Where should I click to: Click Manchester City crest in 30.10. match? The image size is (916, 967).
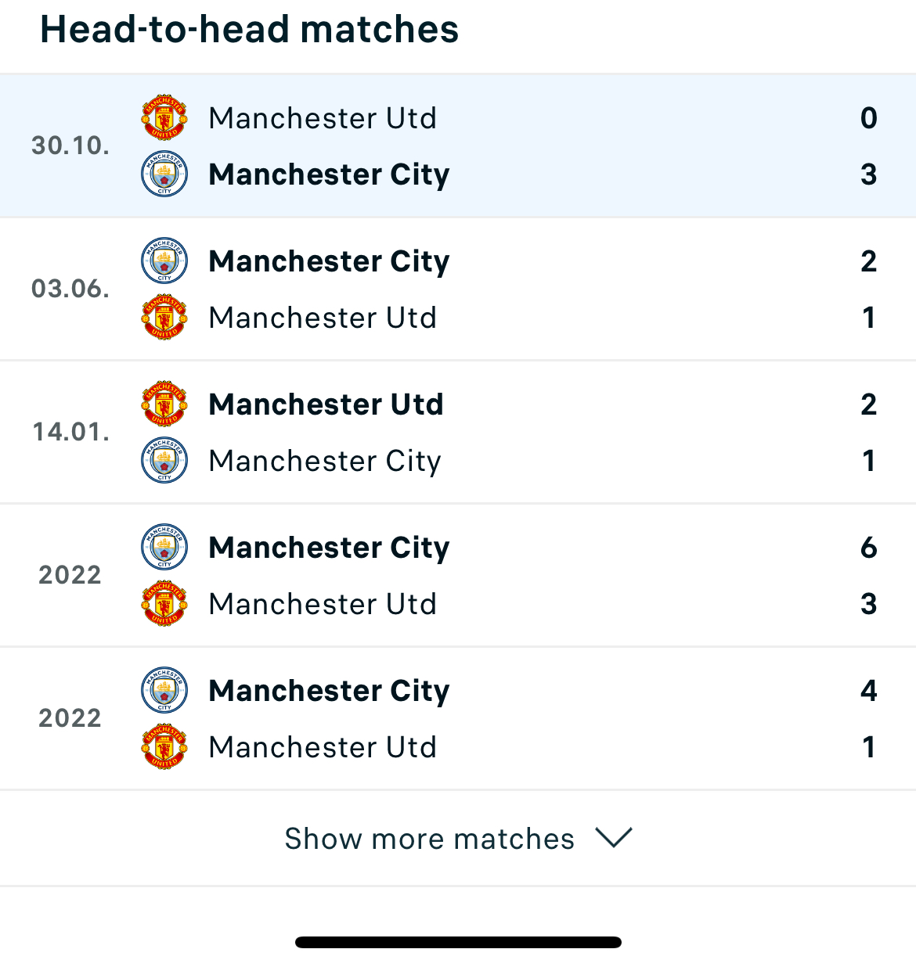164,174
